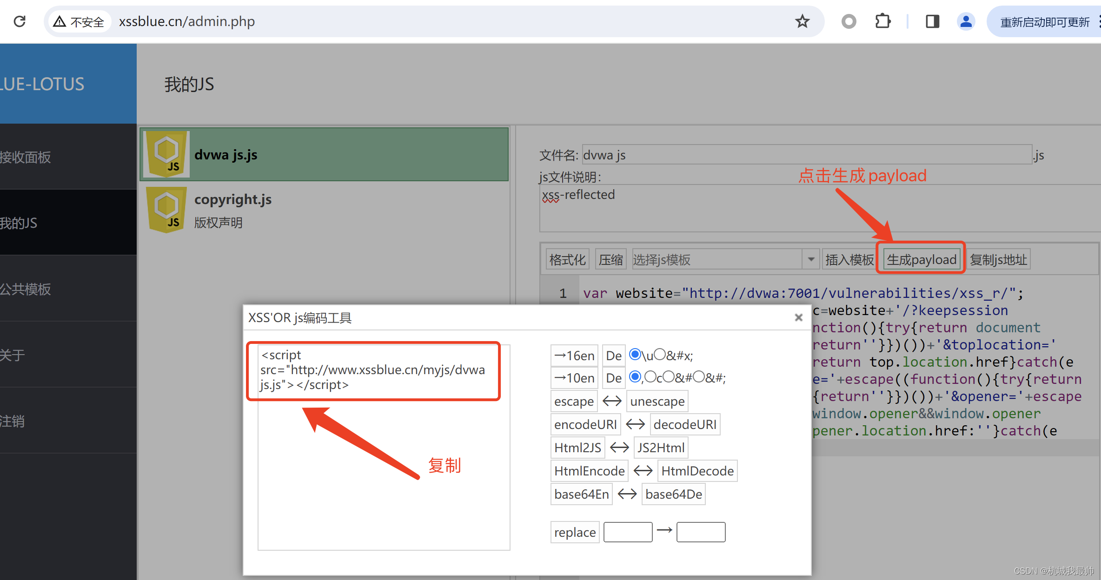Close the XSS'OR js编码工具 dialog
The height and width of the screenshot is (580, 1101).
pyautogui.click(x=799, y=317)
